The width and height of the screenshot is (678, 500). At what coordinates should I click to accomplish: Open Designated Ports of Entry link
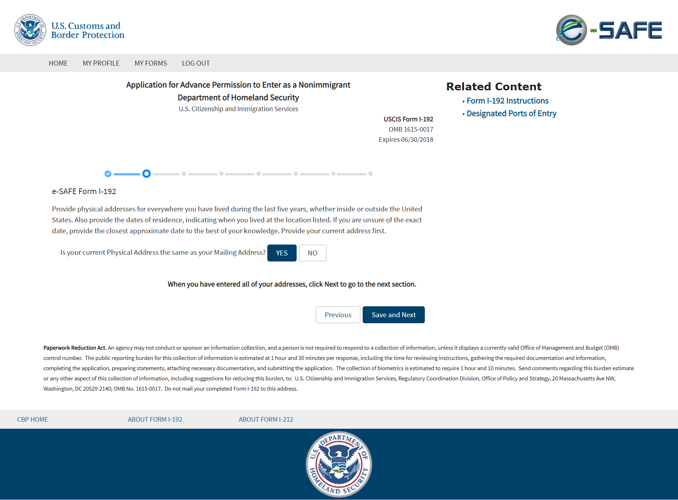tap(511, 114)
